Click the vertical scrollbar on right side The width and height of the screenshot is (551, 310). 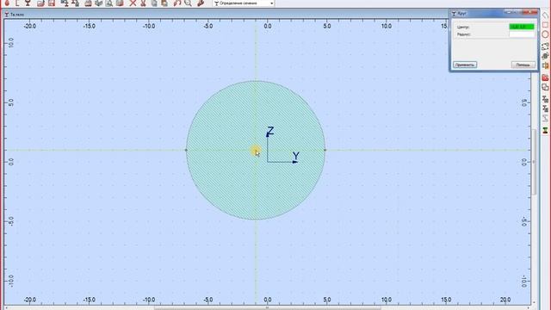(534, 162)
